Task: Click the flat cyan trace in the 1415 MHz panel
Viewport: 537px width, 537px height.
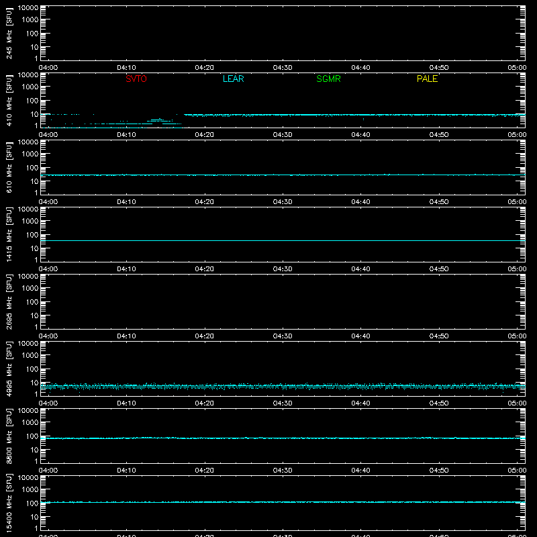Action: 283,240
